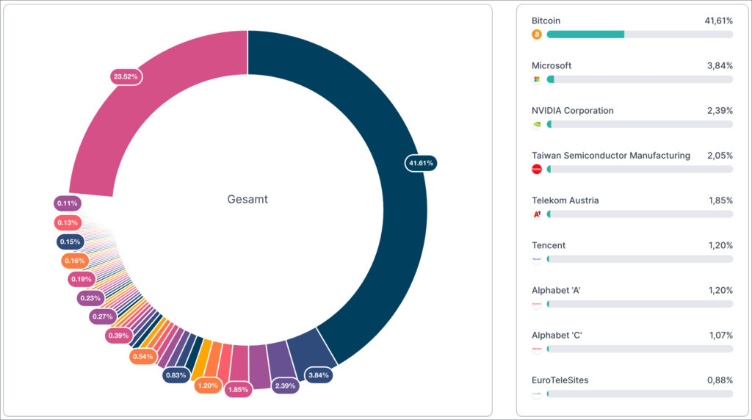Click the Microsoft logo icon
The image size is (752, 420).
pyautogui.click(x=536, y=79)
